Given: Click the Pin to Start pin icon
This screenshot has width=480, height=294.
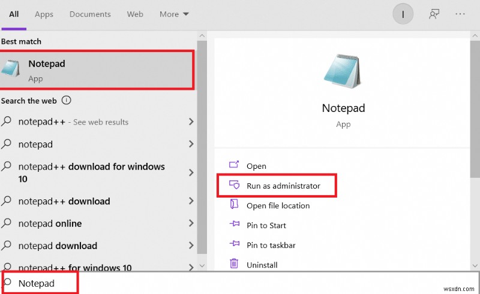Looking at the screenshot, I should click(234, 225).
